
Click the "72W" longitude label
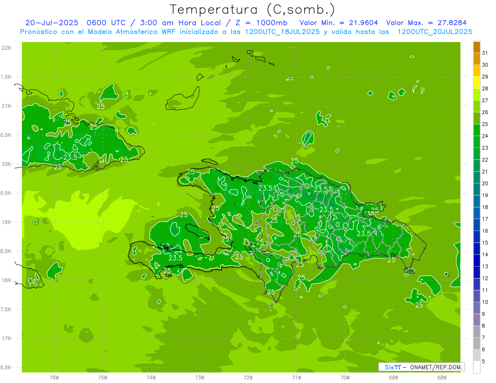pyautogui.click(x=248, y=378)
